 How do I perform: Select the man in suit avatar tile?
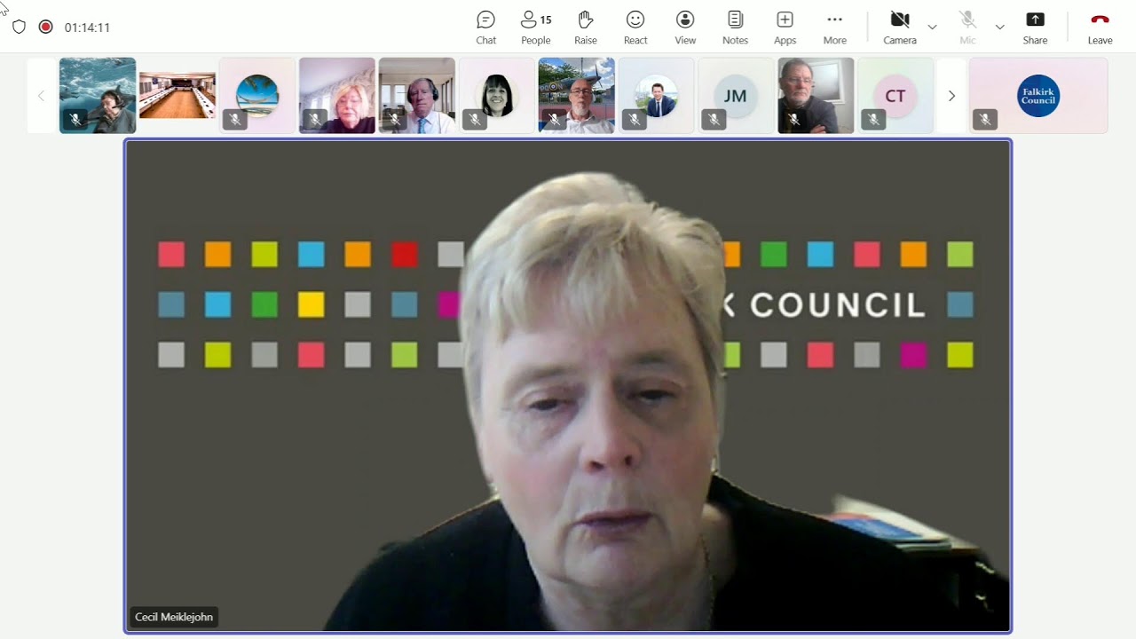pos(657,96)
